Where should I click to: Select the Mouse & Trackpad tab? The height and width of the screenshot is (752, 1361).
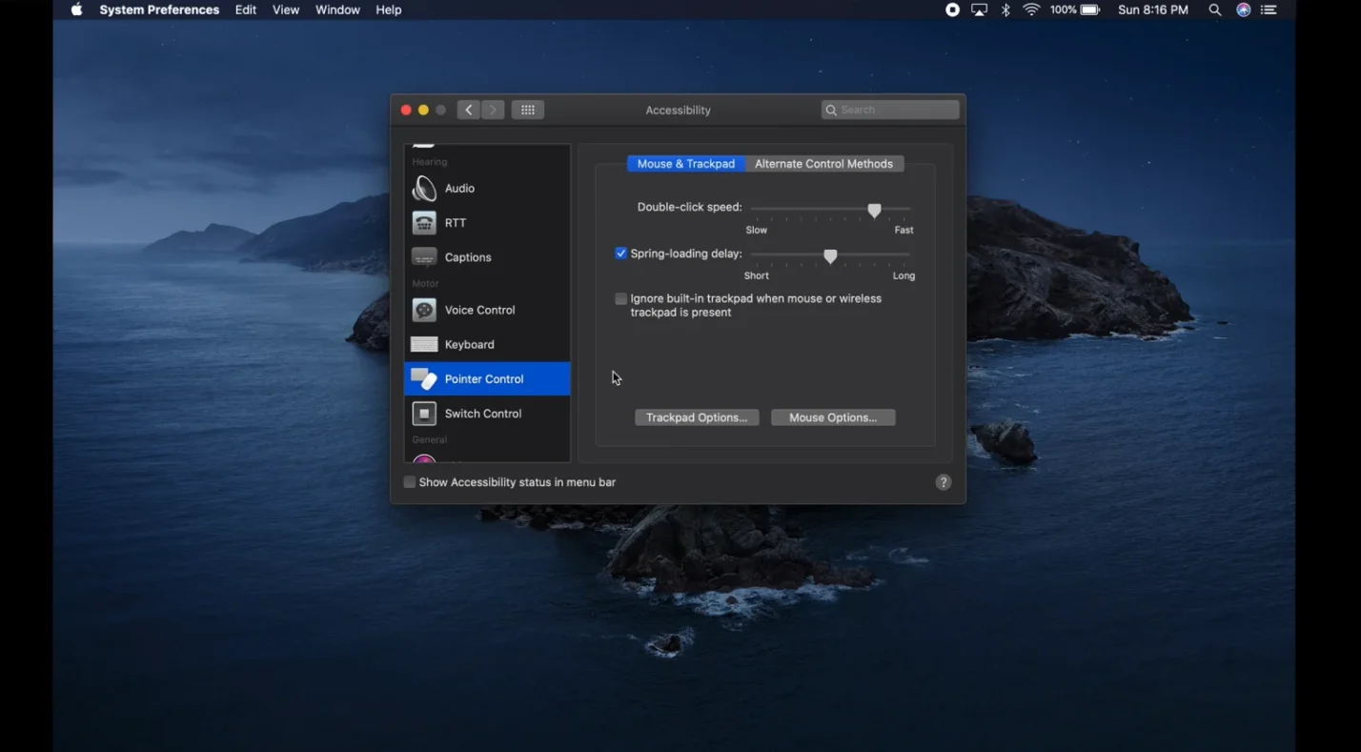[x=685, y=163]
